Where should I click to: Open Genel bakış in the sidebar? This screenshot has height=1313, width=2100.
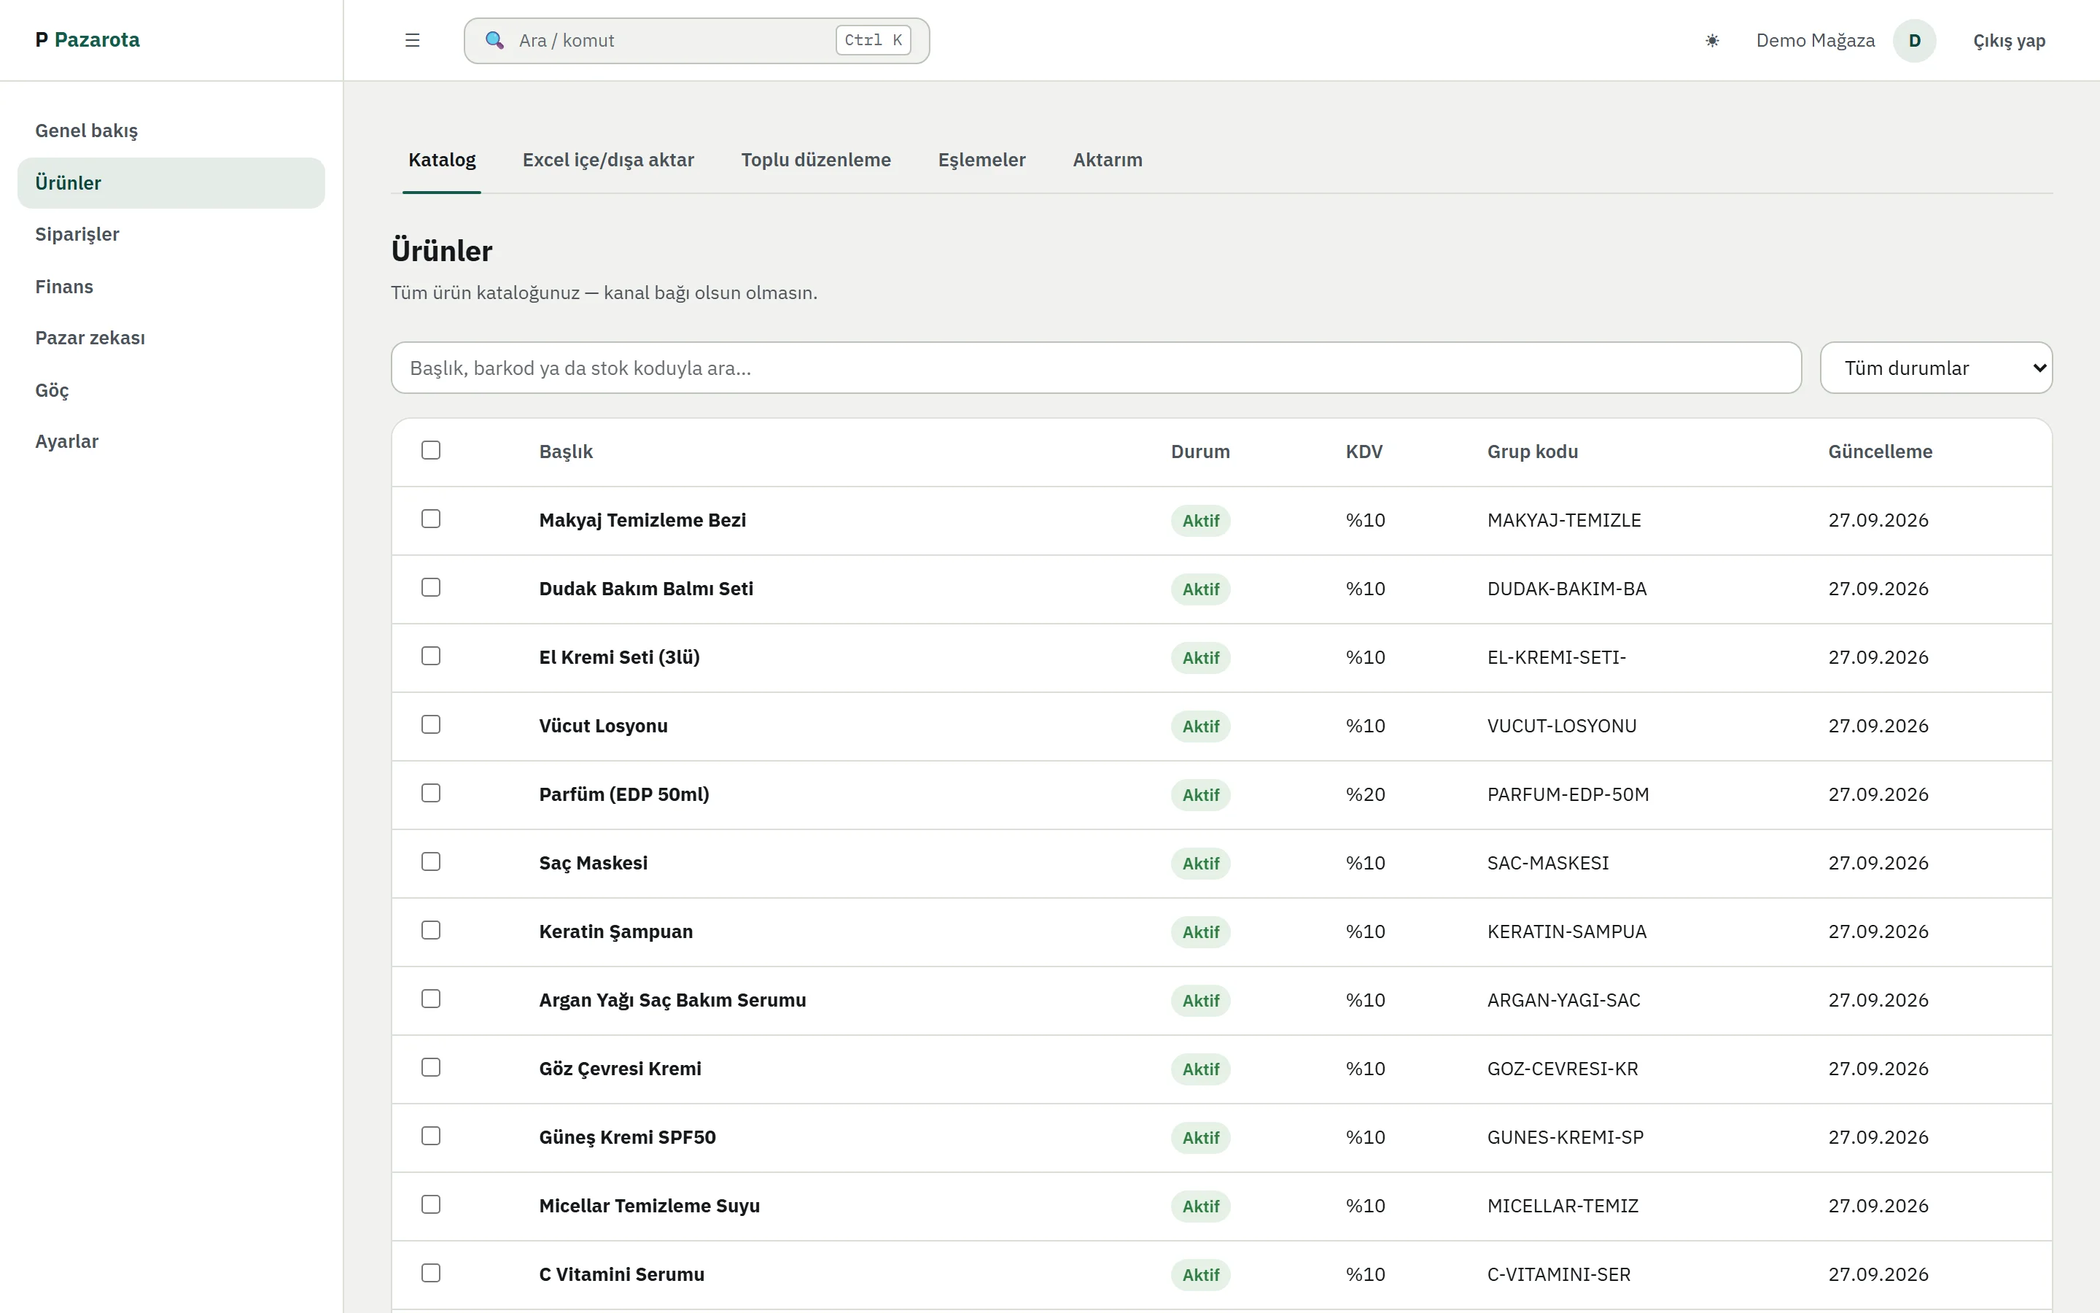(171, 131)
